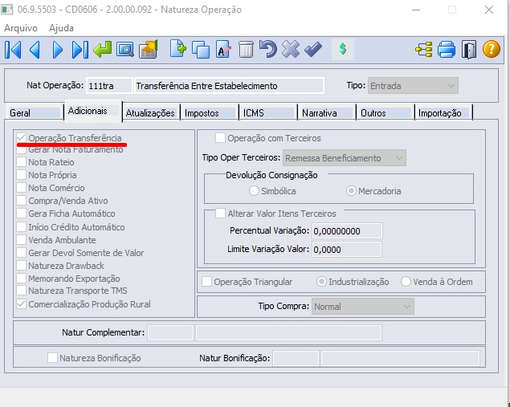Switch to the Geral tab
The image size is (510, 407).
point(35,113)
